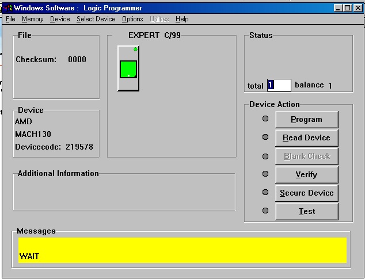This screenshot has height=279, width=365.
Task: Open the Memory menu
Action: coord(33,19)
